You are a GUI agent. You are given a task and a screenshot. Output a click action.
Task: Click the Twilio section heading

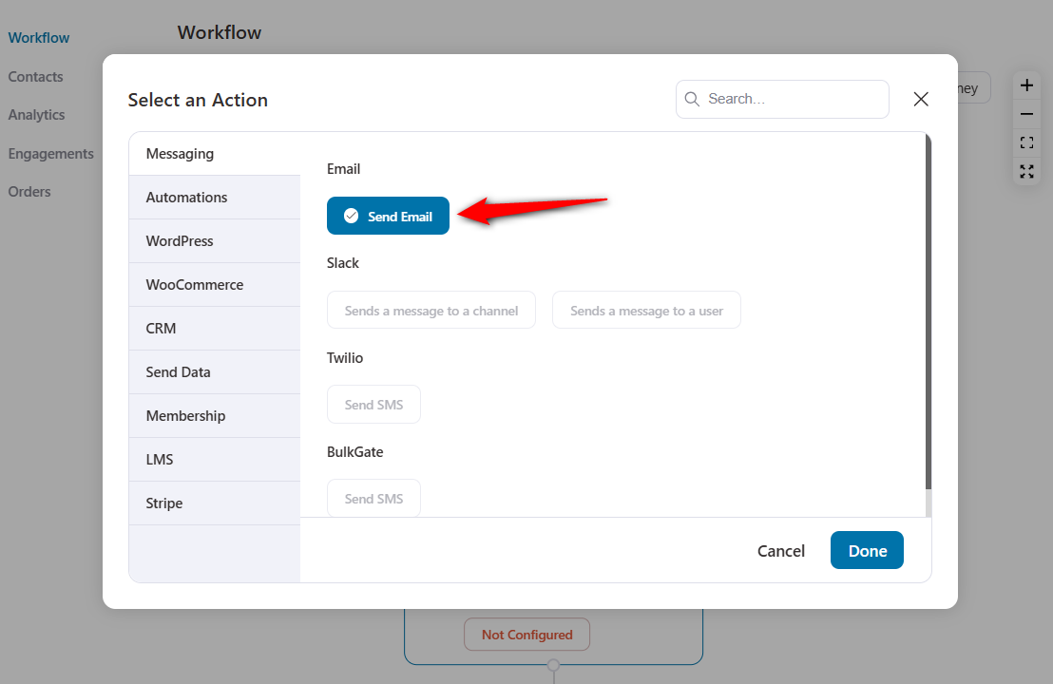[345, 358]
